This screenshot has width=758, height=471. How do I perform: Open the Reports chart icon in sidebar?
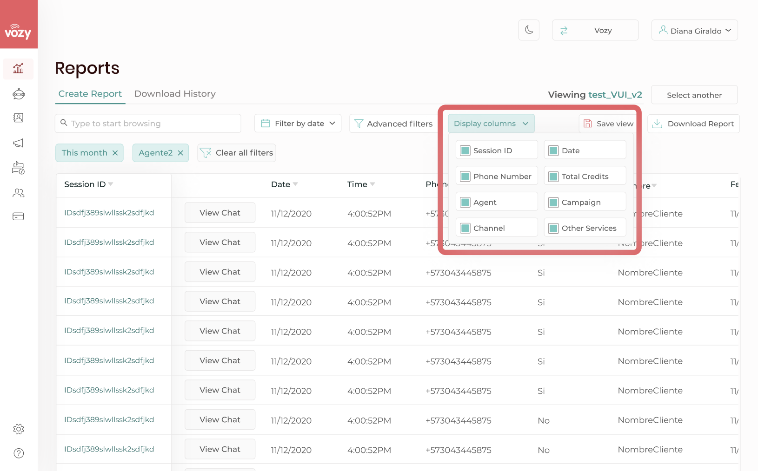click(18, 69)
